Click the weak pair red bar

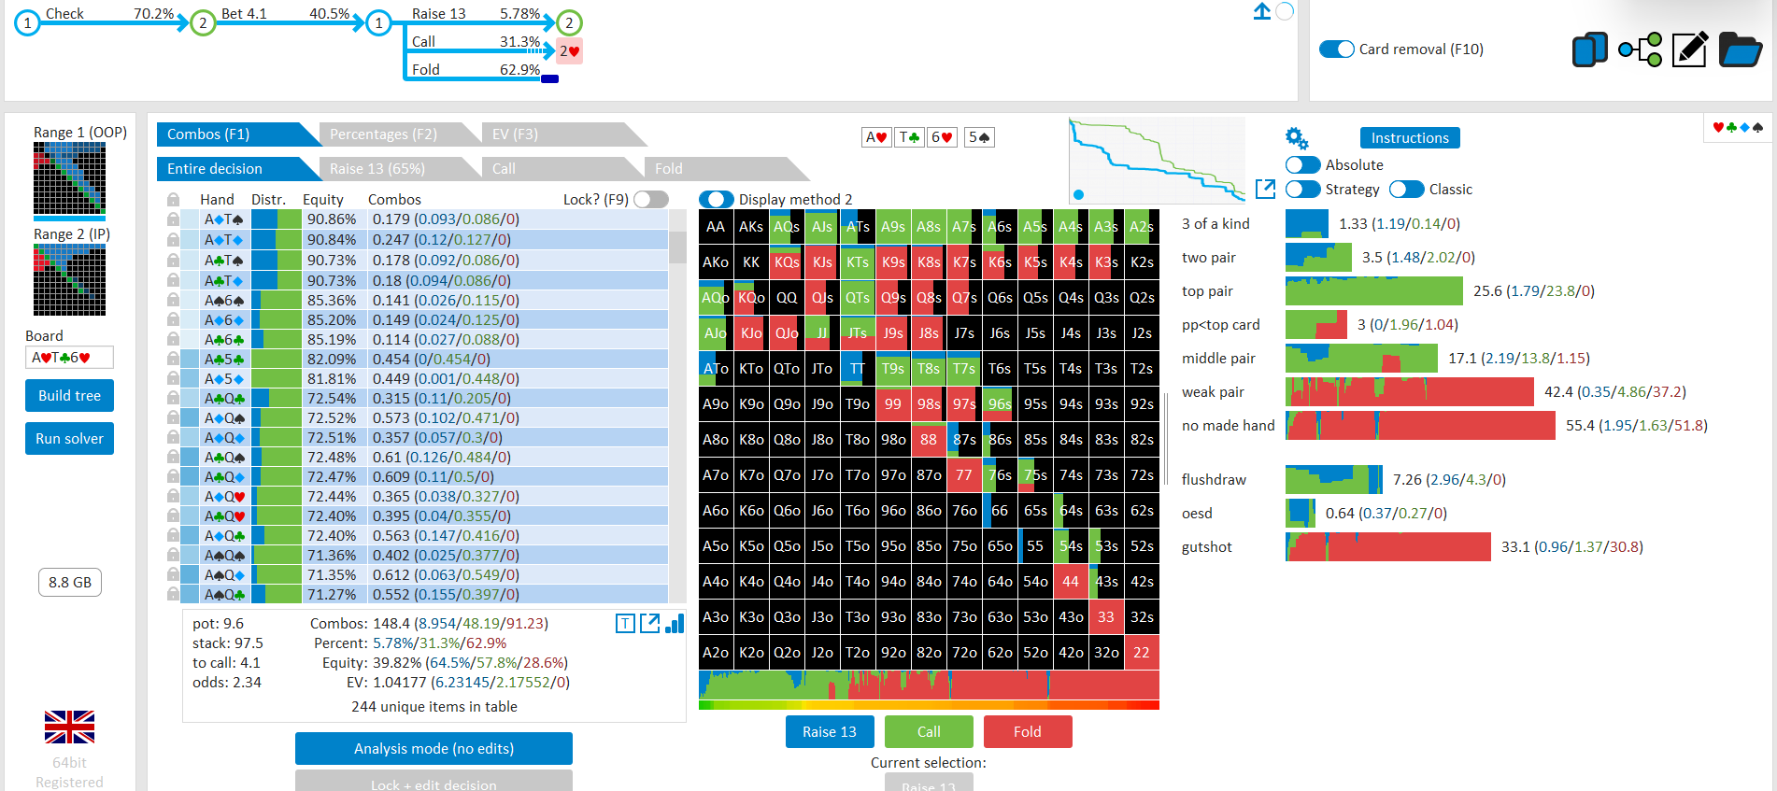point(1409,392)
